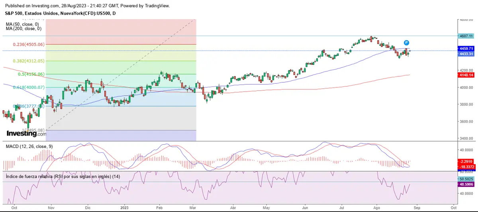Click the Feb label on the time axis

160,208
